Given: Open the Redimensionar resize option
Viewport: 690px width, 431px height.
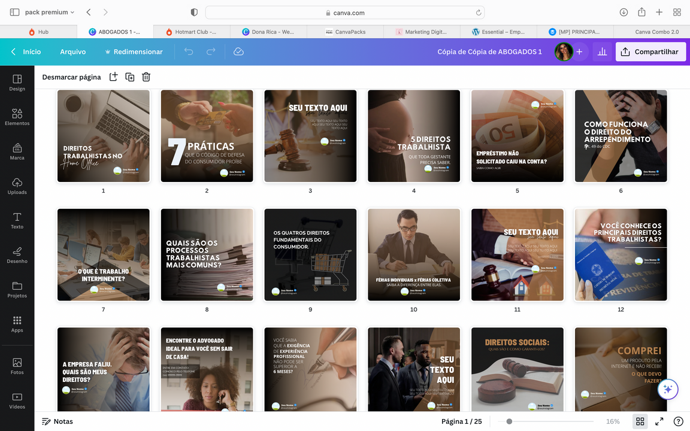Looking at the screenshot, I should pyautogui.click(x=134, y=52).
